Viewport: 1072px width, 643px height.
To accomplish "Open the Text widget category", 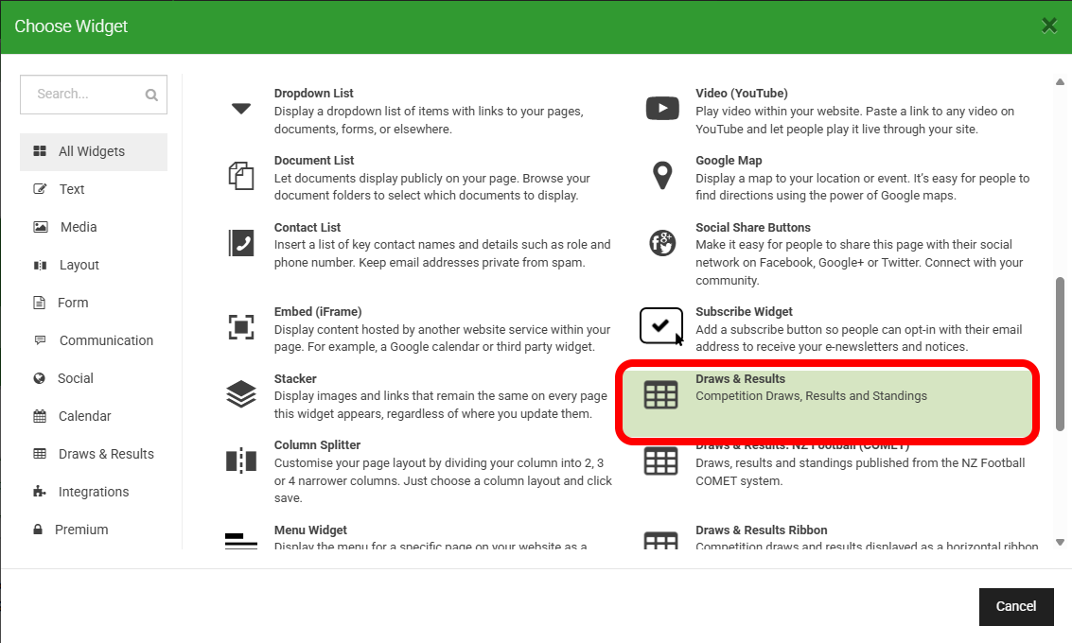I will 72,189.
